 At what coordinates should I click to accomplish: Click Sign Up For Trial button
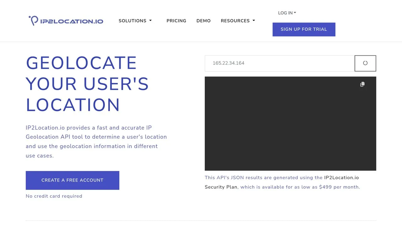pyautogui.click(x=304, y=29)
